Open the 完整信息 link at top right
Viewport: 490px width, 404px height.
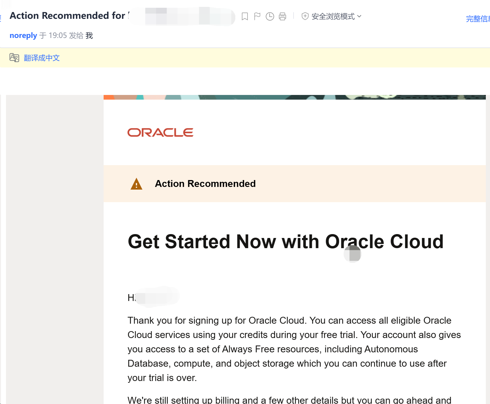point(478,19)
